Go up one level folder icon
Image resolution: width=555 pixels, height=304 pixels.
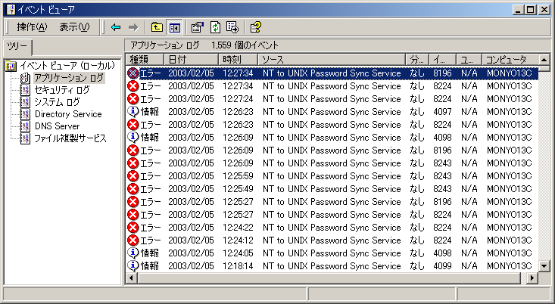pyautogui.click(x=157, y=27)
